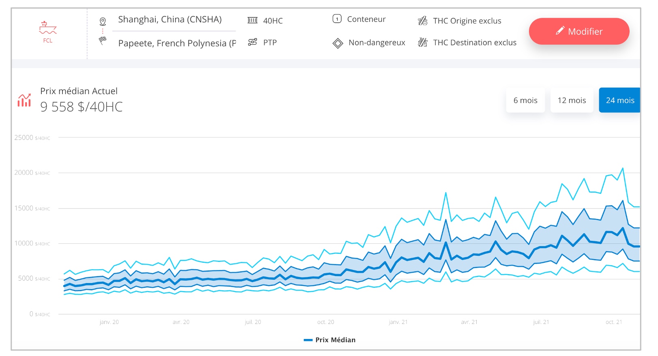Click the destination checkered flag icon

pos(103,41)
